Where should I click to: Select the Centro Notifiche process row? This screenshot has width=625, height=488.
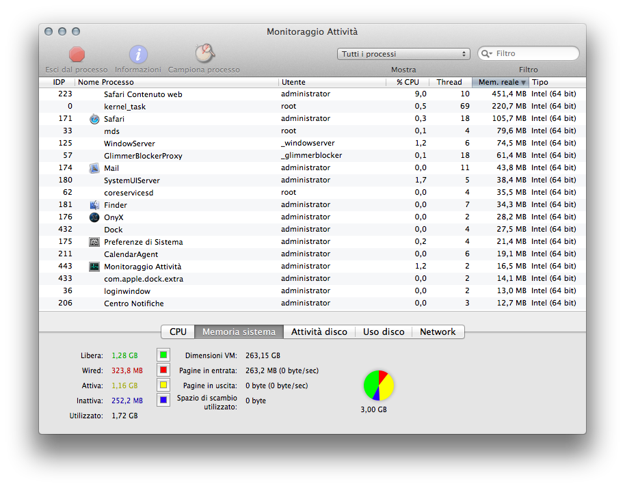pos(312,303)
